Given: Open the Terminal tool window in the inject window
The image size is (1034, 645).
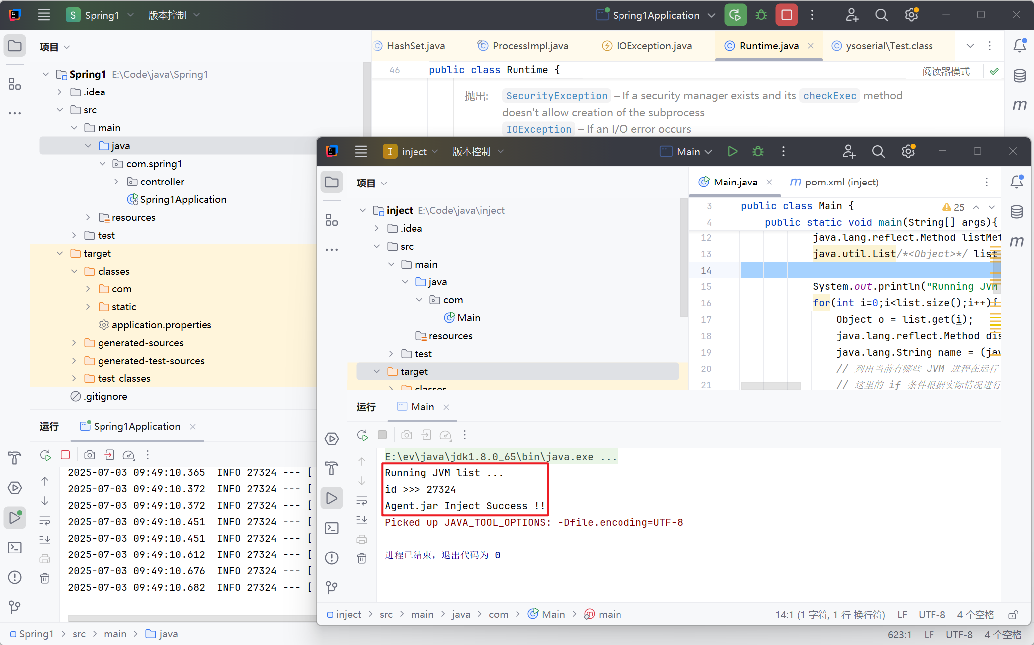Looking at the screenshot, I should 332,528.
